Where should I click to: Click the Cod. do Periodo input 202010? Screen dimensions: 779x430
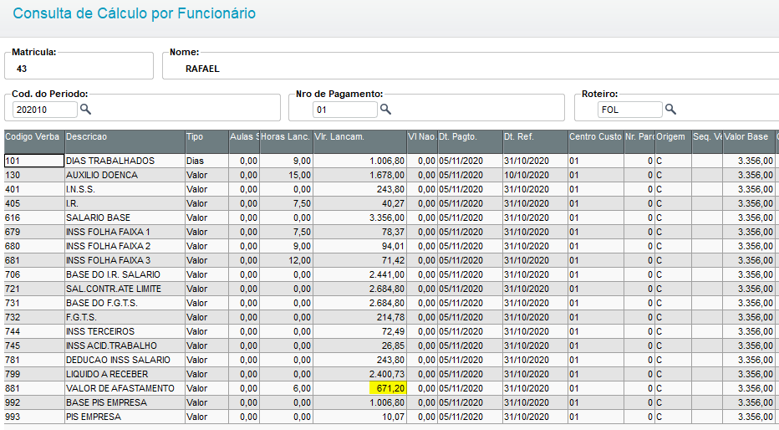pos(44,110)
